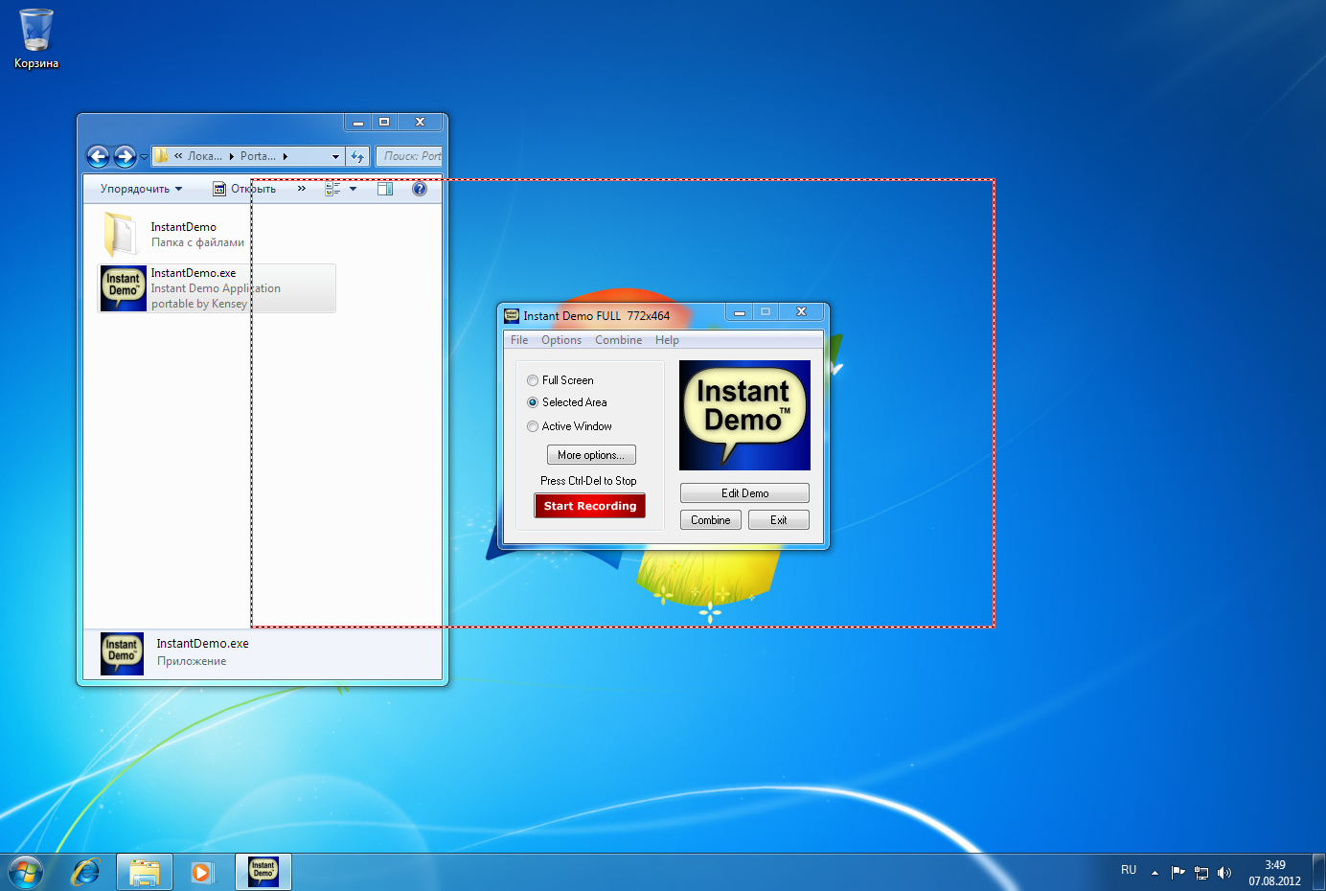The width and height of the screenshot is (1326, 891).
Task: Click the red Start Recording button
Action: (590, 506)
